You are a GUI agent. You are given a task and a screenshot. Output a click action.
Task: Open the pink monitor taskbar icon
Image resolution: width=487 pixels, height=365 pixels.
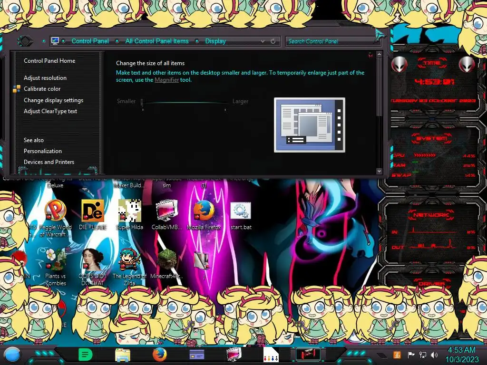(234, 355)
